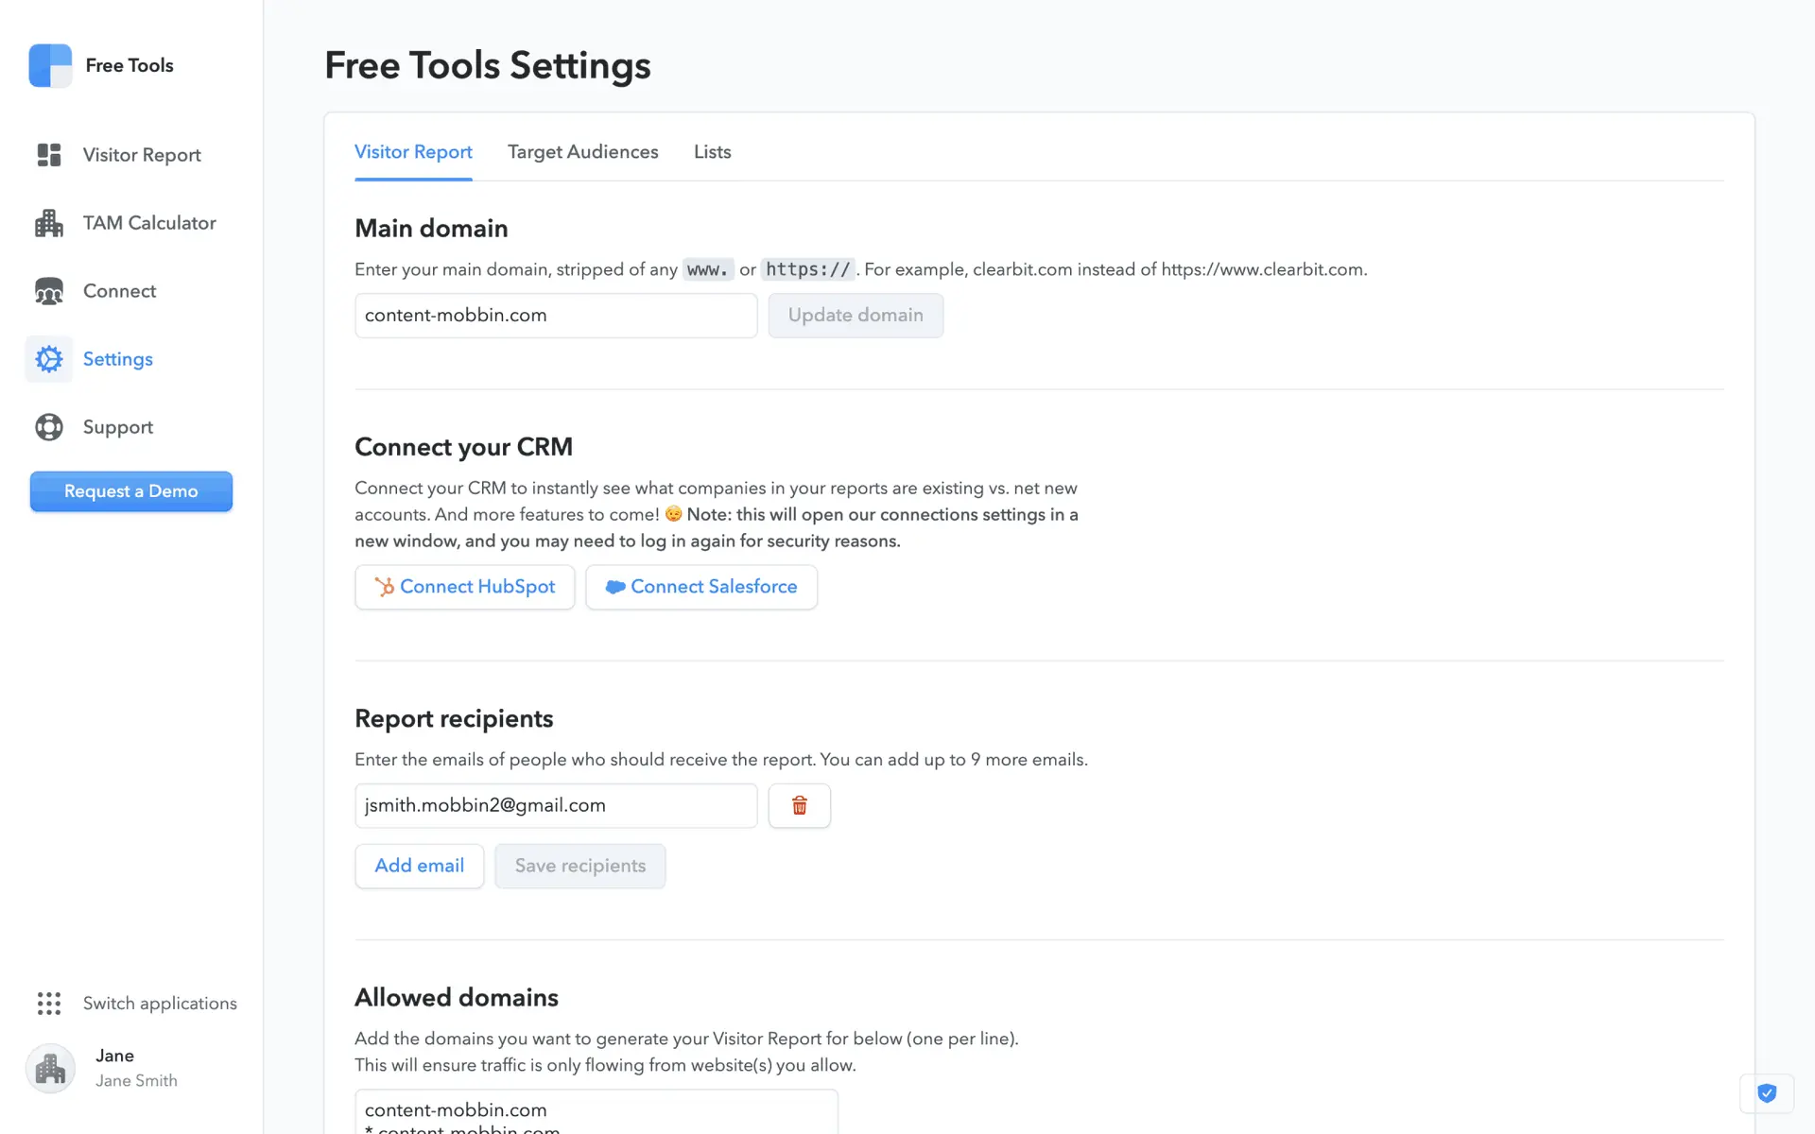The height and width of the screenshot is (1134, 1815).
Task: Click the Connect HubSpot button
Action: point(464,587)
